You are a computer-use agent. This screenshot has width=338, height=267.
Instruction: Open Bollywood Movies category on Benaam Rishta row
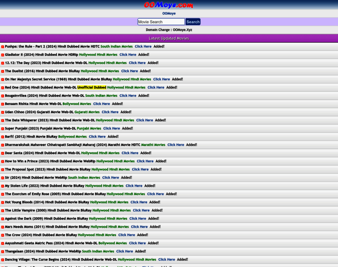point(77,104)
